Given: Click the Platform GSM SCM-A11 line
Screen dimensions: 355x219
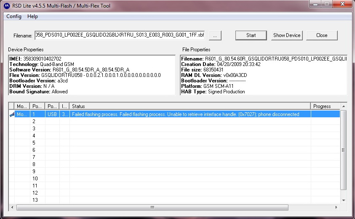Looking at the screenshot, I should [207, 86].
